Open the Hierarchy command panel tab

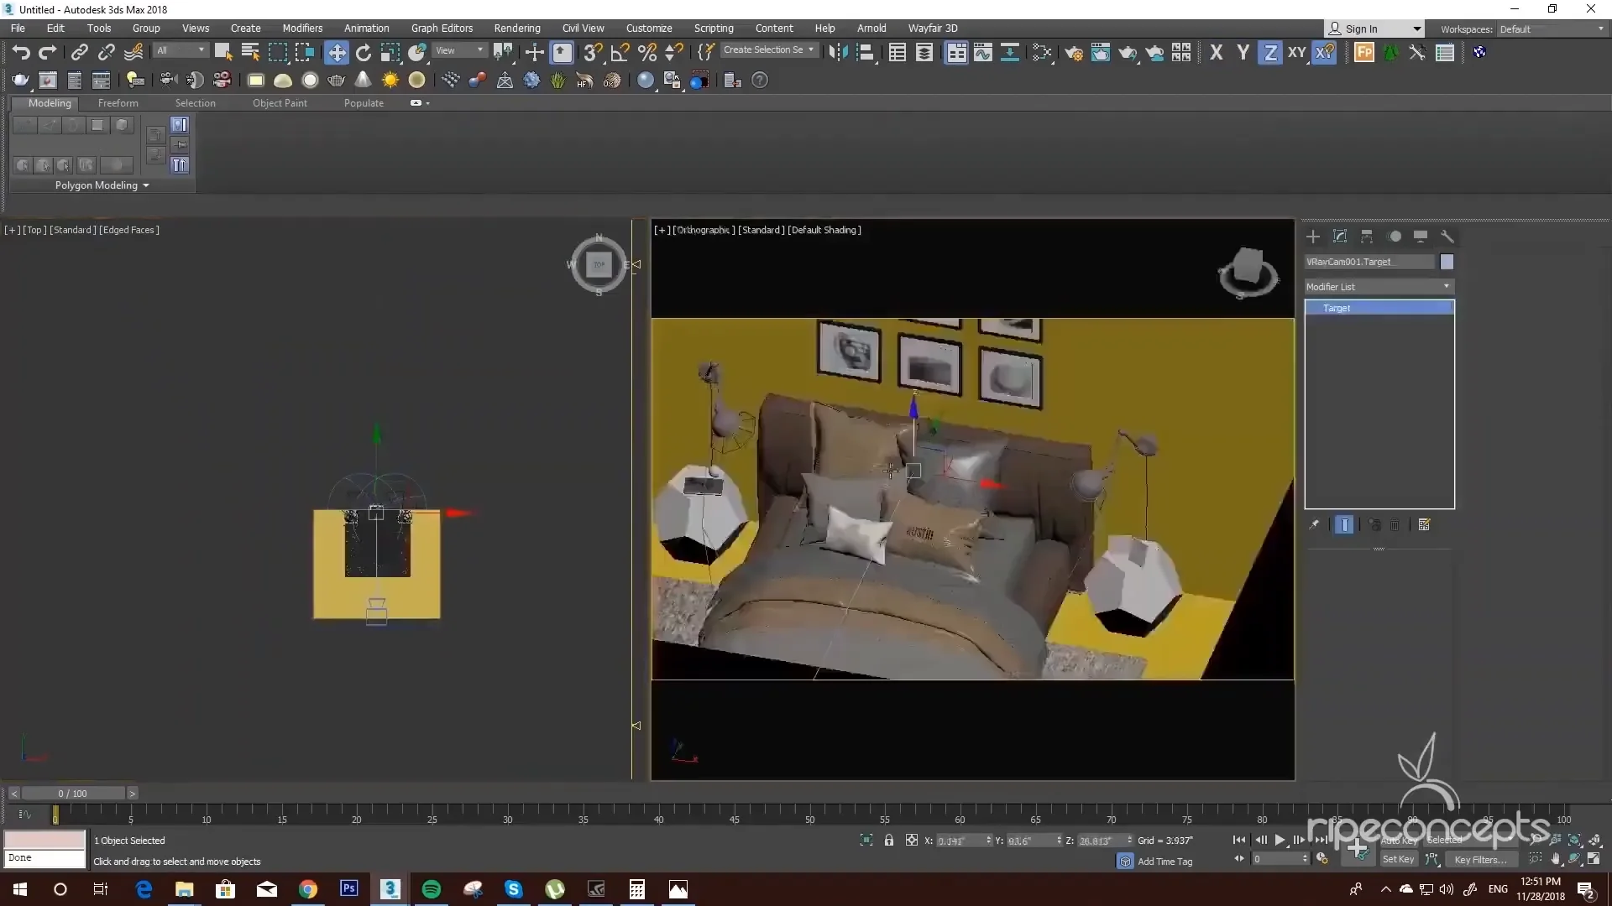click(1367, 237)
